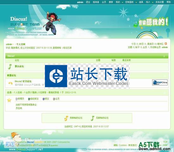Jump to TOP via footer link

(165, 142)
